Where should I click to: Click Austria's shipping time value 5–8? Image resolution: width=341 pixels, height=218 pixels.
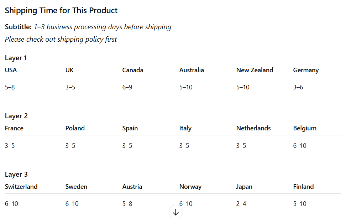(127, 204)
